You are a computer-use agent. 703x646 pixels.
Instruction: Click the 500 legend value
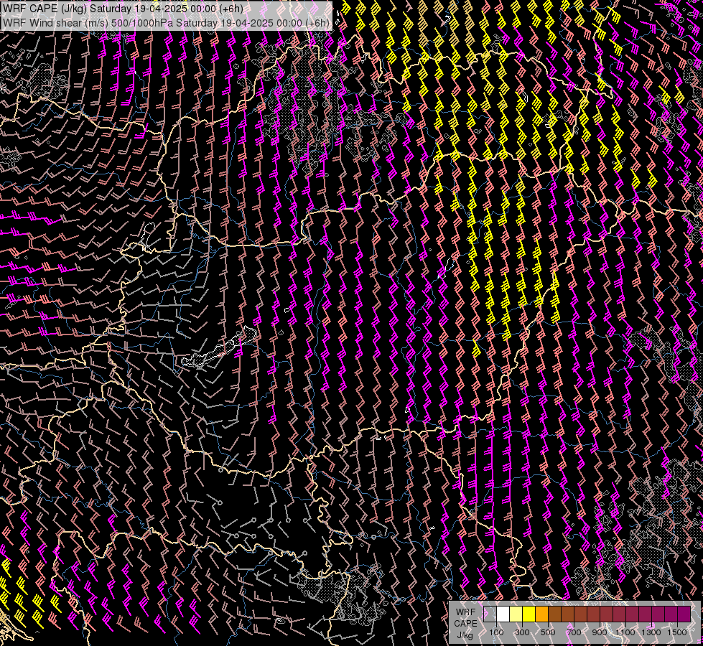click(548, 632)
